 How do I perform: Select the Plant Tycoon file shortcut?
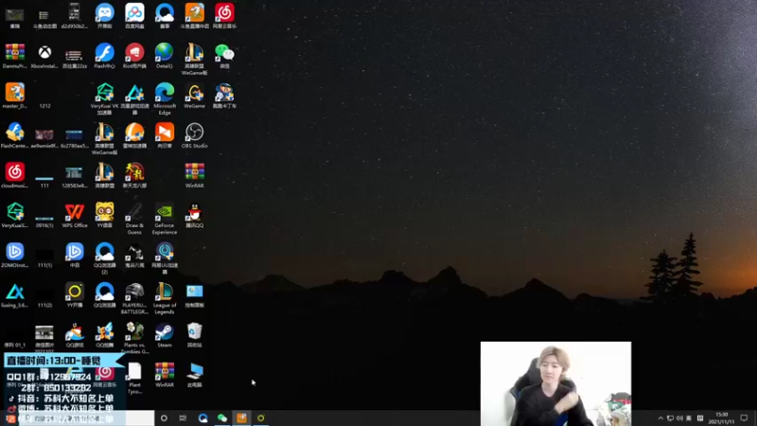[134, 378]
